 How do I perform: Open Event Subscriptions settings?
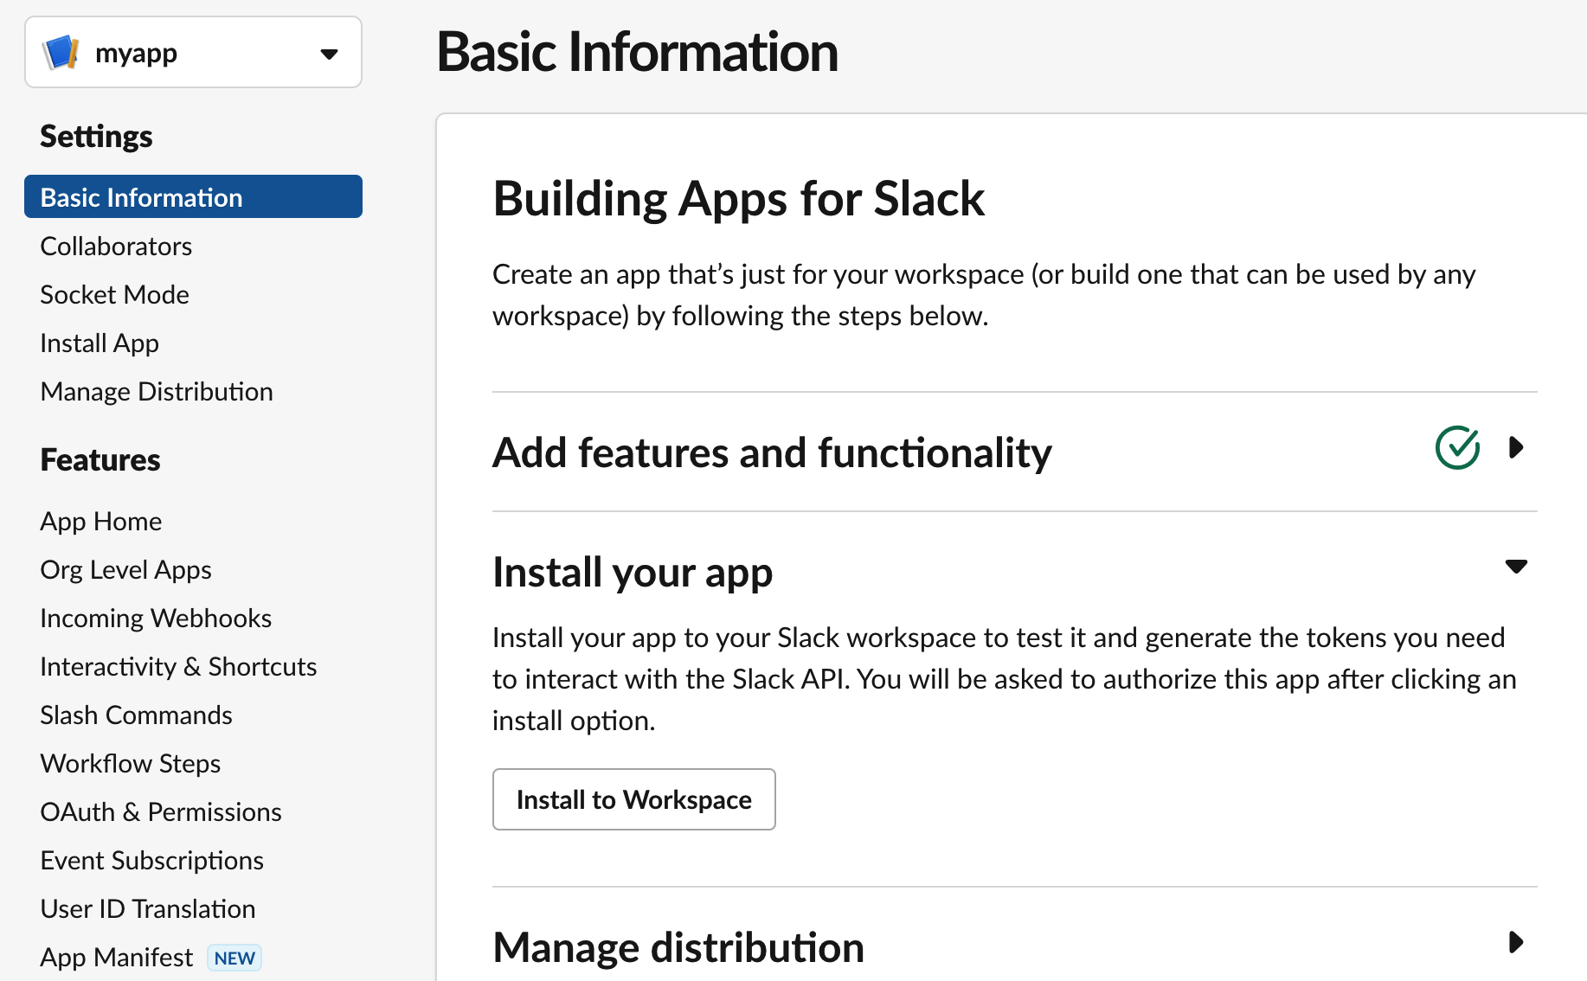151,861
